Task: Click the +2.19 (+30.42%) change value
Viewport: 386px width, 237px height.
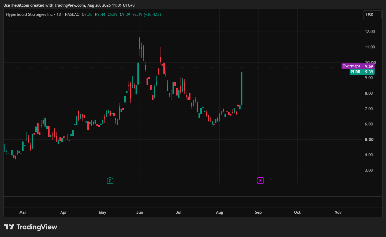Action: [x=147, y=14]
